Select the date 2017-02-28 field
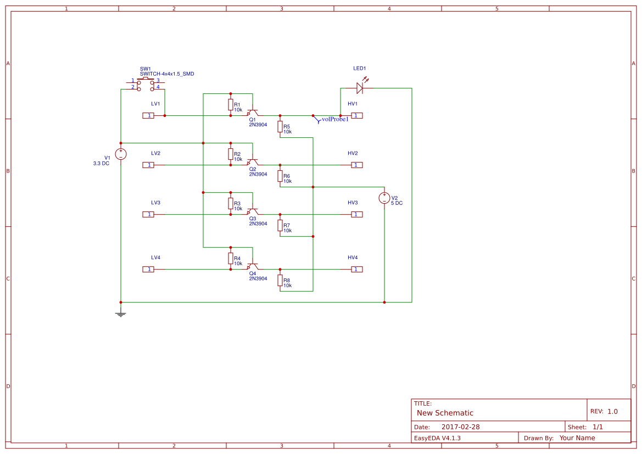Image resolution: width=642 pixels, height=454 pixels. 462,426
